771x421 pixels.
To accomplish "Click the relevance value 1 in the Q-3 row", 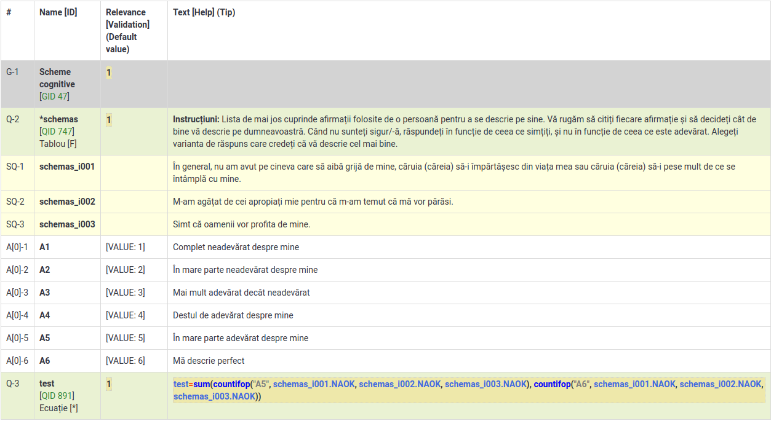I will pos(109,384).
